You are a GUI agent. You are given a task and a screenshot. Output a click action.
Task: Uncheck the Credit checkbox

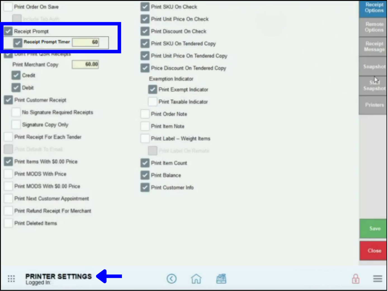click(16, 75)
